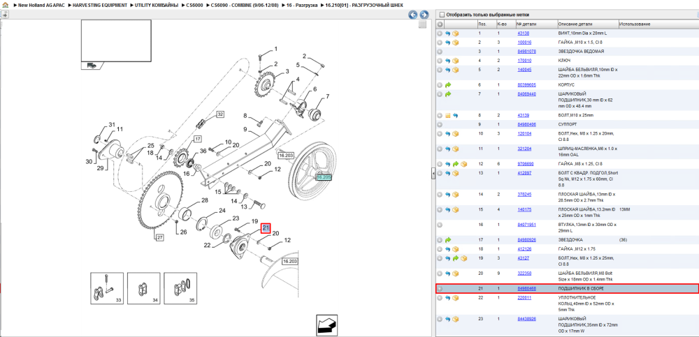This screenshot has height=337, width=699.
Task: Click note icon for part 43139 row
Action: click(x=448, y=115)
